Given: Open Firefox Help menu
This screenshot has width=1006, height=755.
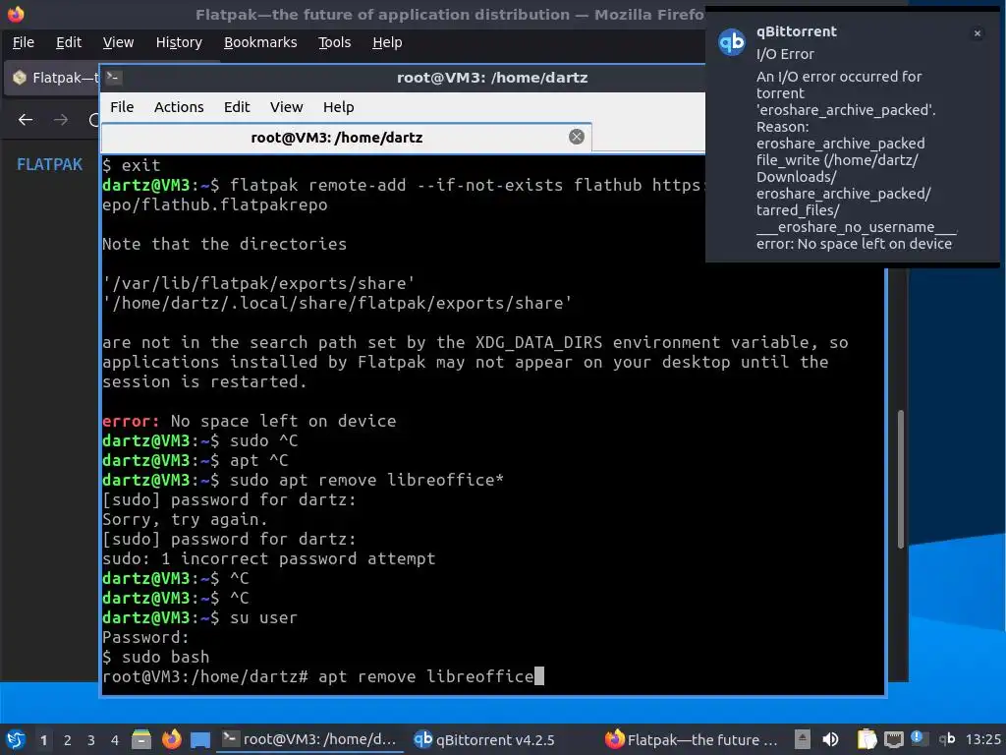Looking at the screenshot, I should (387, 42).
